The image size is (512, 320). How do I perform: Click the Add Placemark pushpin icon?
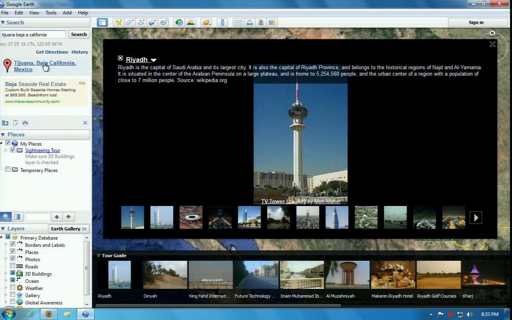(118, 22)
